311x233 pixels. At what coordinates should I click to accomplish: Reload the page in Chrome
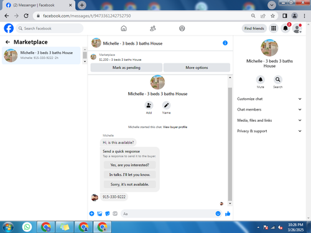tap(26, 16)
